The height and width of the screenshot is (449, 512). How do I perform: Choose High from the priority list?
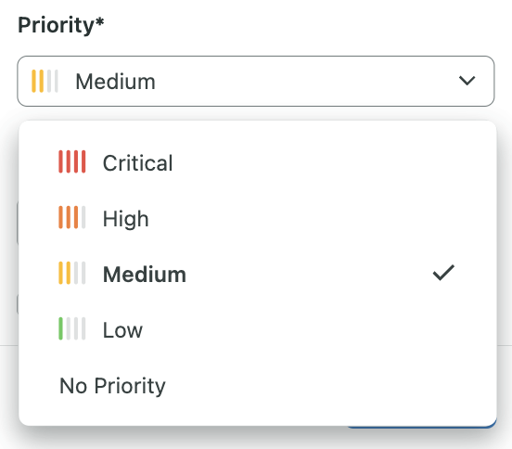(126, 218)
